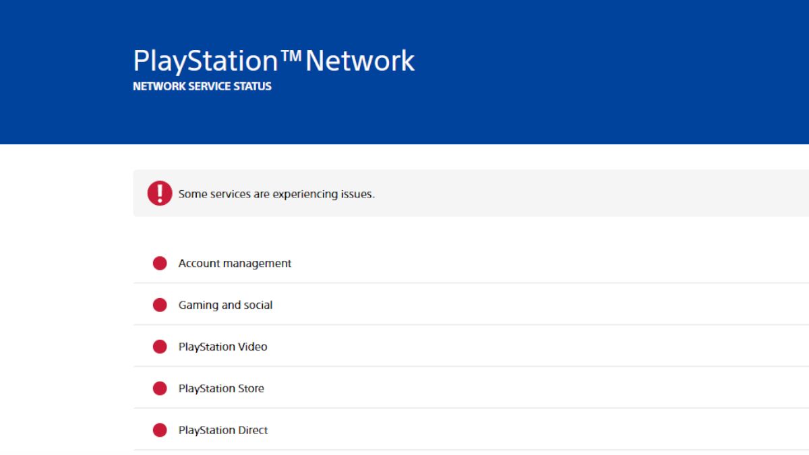Click the NETWORK SERVICE STATUS subtitle
The height and width of the screenshot is (455, 809).
202,86
